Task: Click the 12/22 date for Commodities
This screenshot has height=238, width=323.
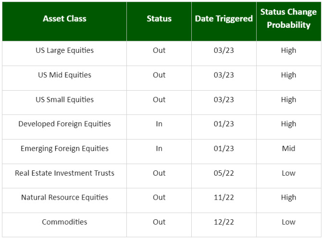Action: point(224,222)
